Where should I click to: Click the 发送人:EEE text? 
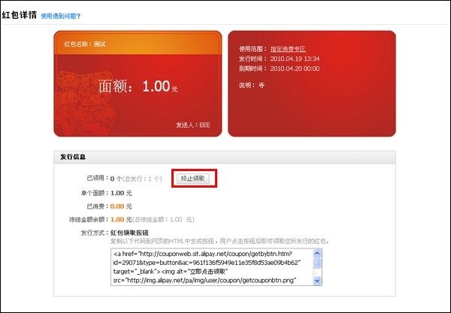click(x=193, y=125)
